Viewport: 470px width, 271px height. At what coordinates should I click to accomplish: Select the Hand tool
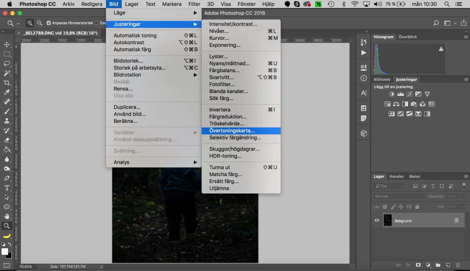click(7, 216)
